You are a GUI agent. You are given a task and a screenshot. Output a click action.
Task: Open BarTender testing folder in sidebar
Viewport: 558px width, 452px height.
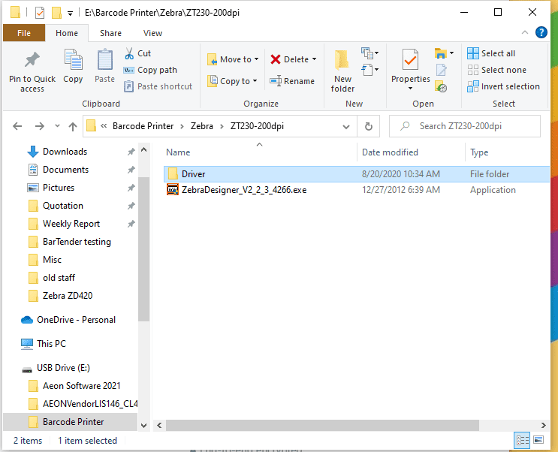[x=70, y=242]
